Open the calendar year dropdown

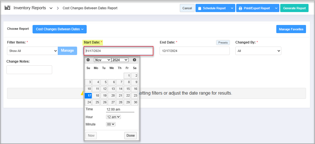120,60
